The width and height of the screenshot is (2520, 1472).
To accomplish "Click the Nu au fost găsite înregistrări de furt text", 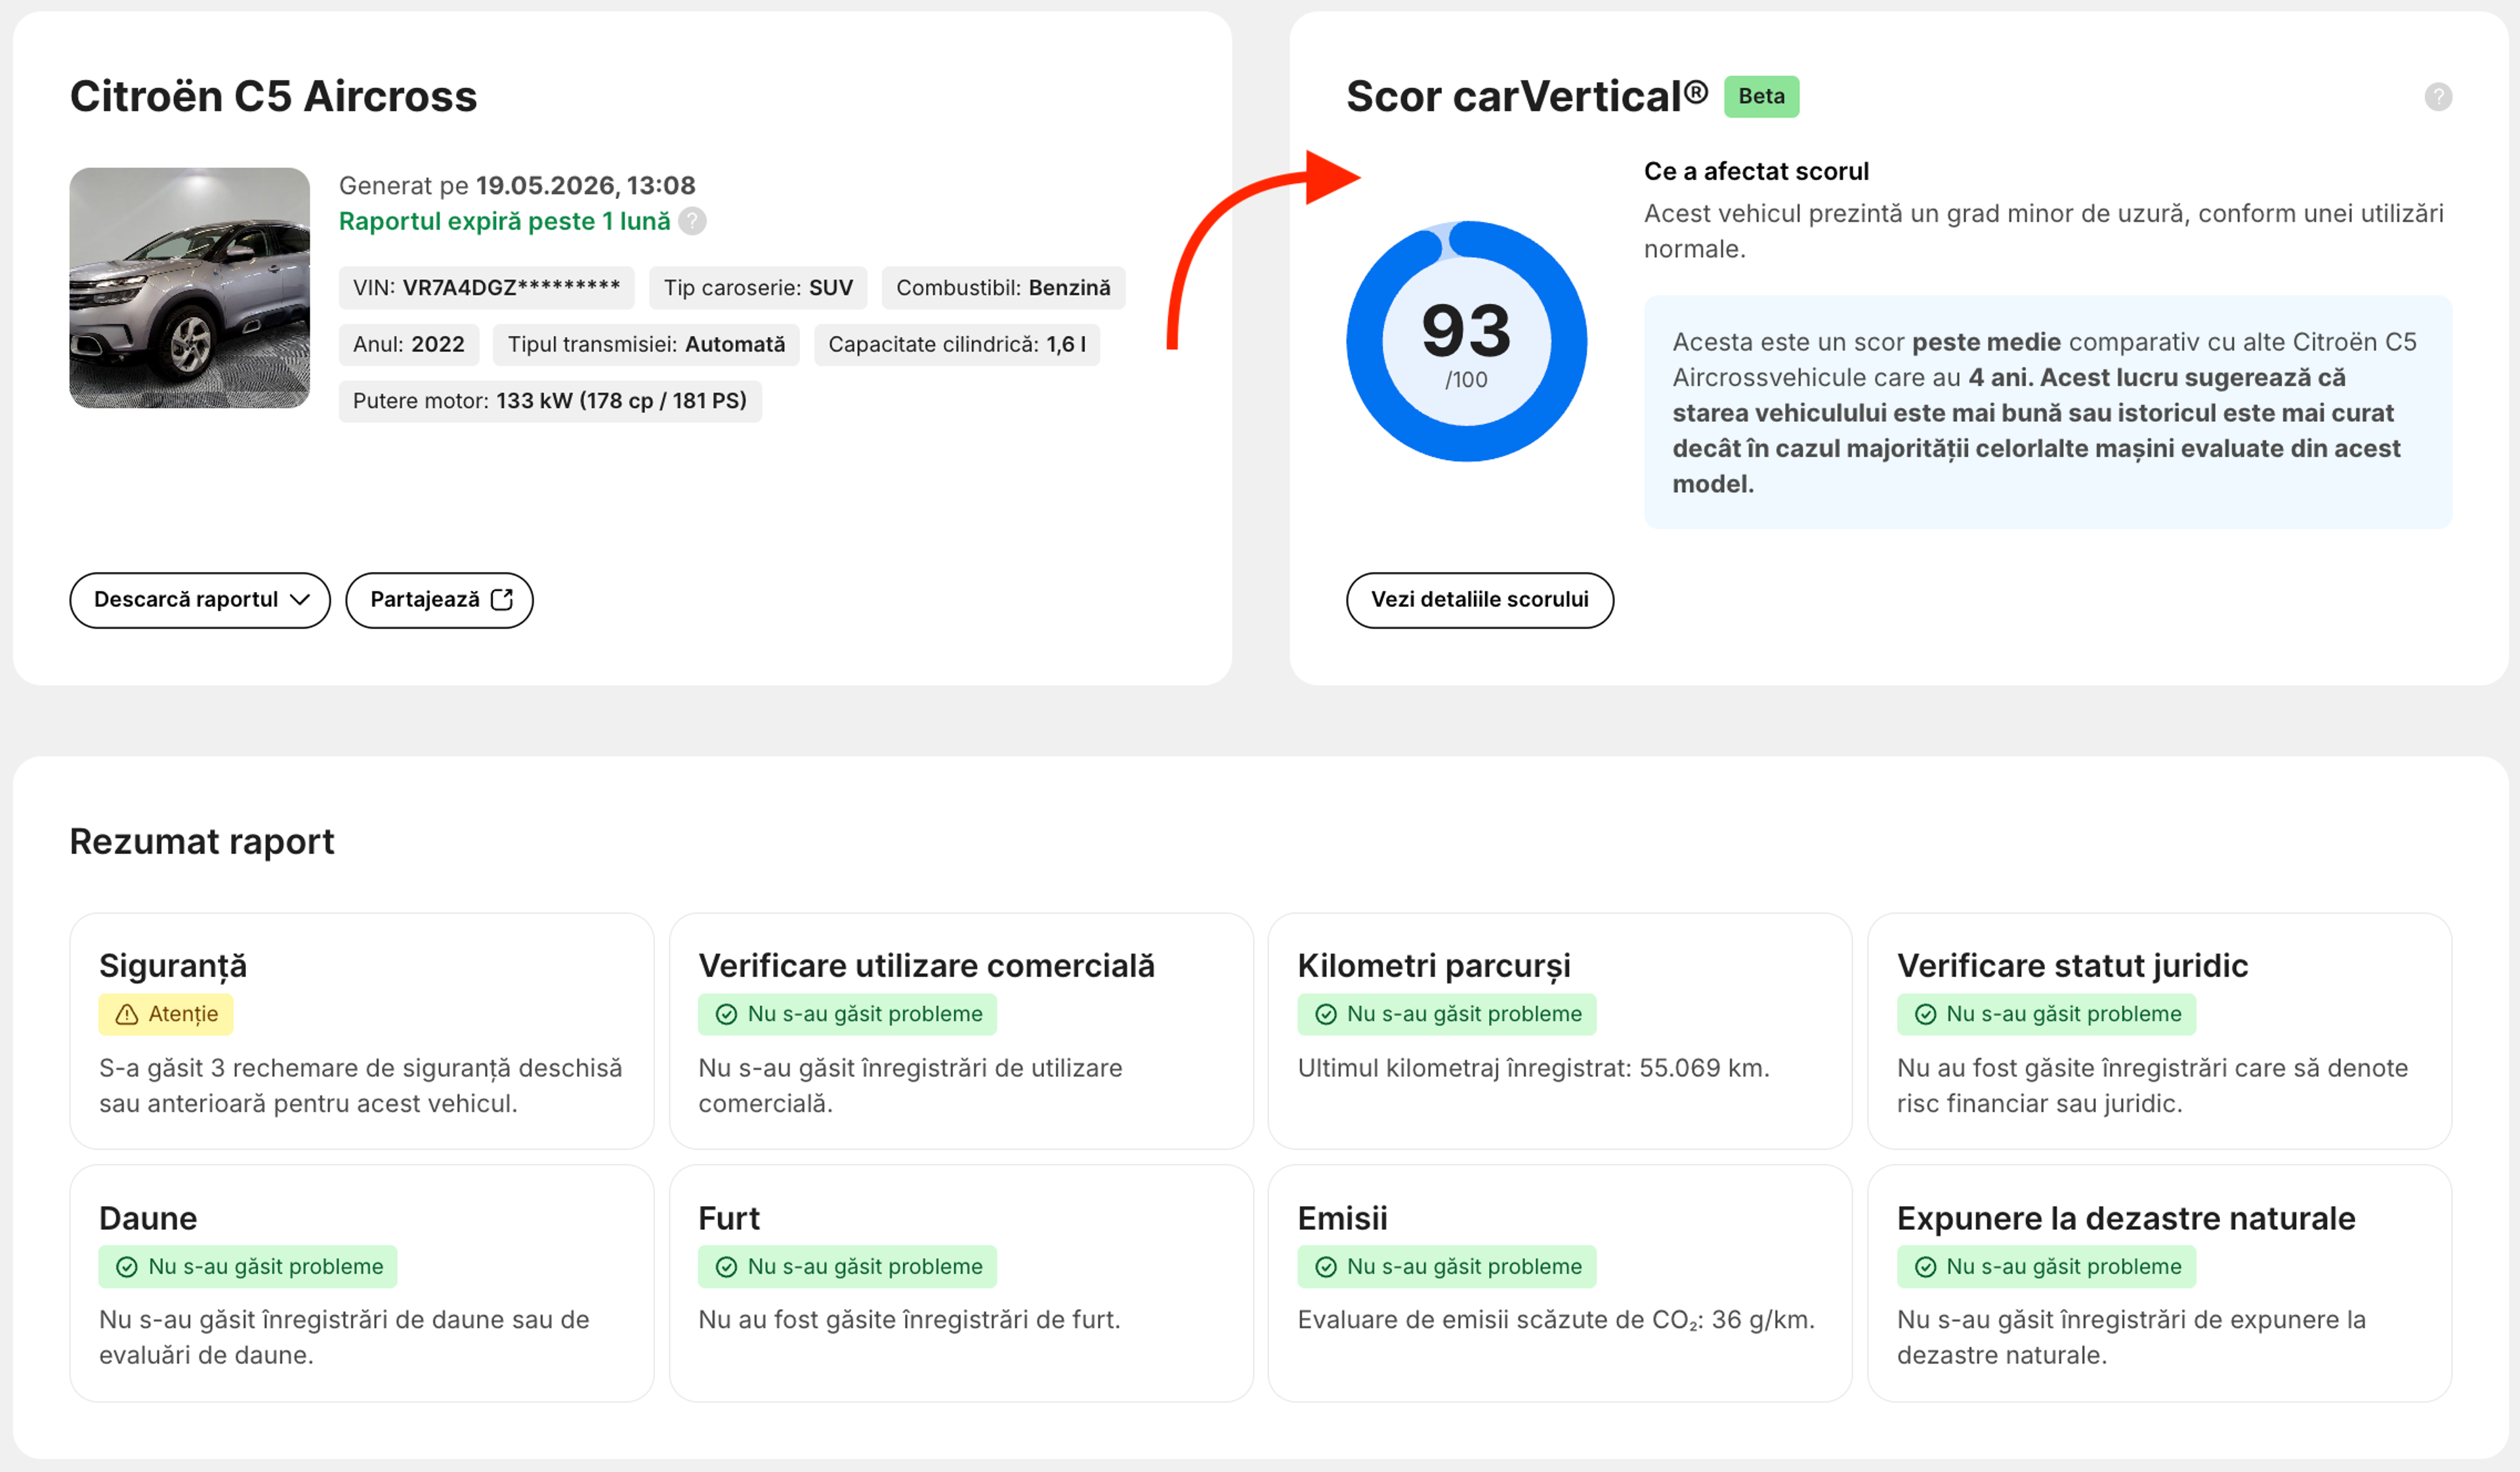I will (x=909, y=1320).
